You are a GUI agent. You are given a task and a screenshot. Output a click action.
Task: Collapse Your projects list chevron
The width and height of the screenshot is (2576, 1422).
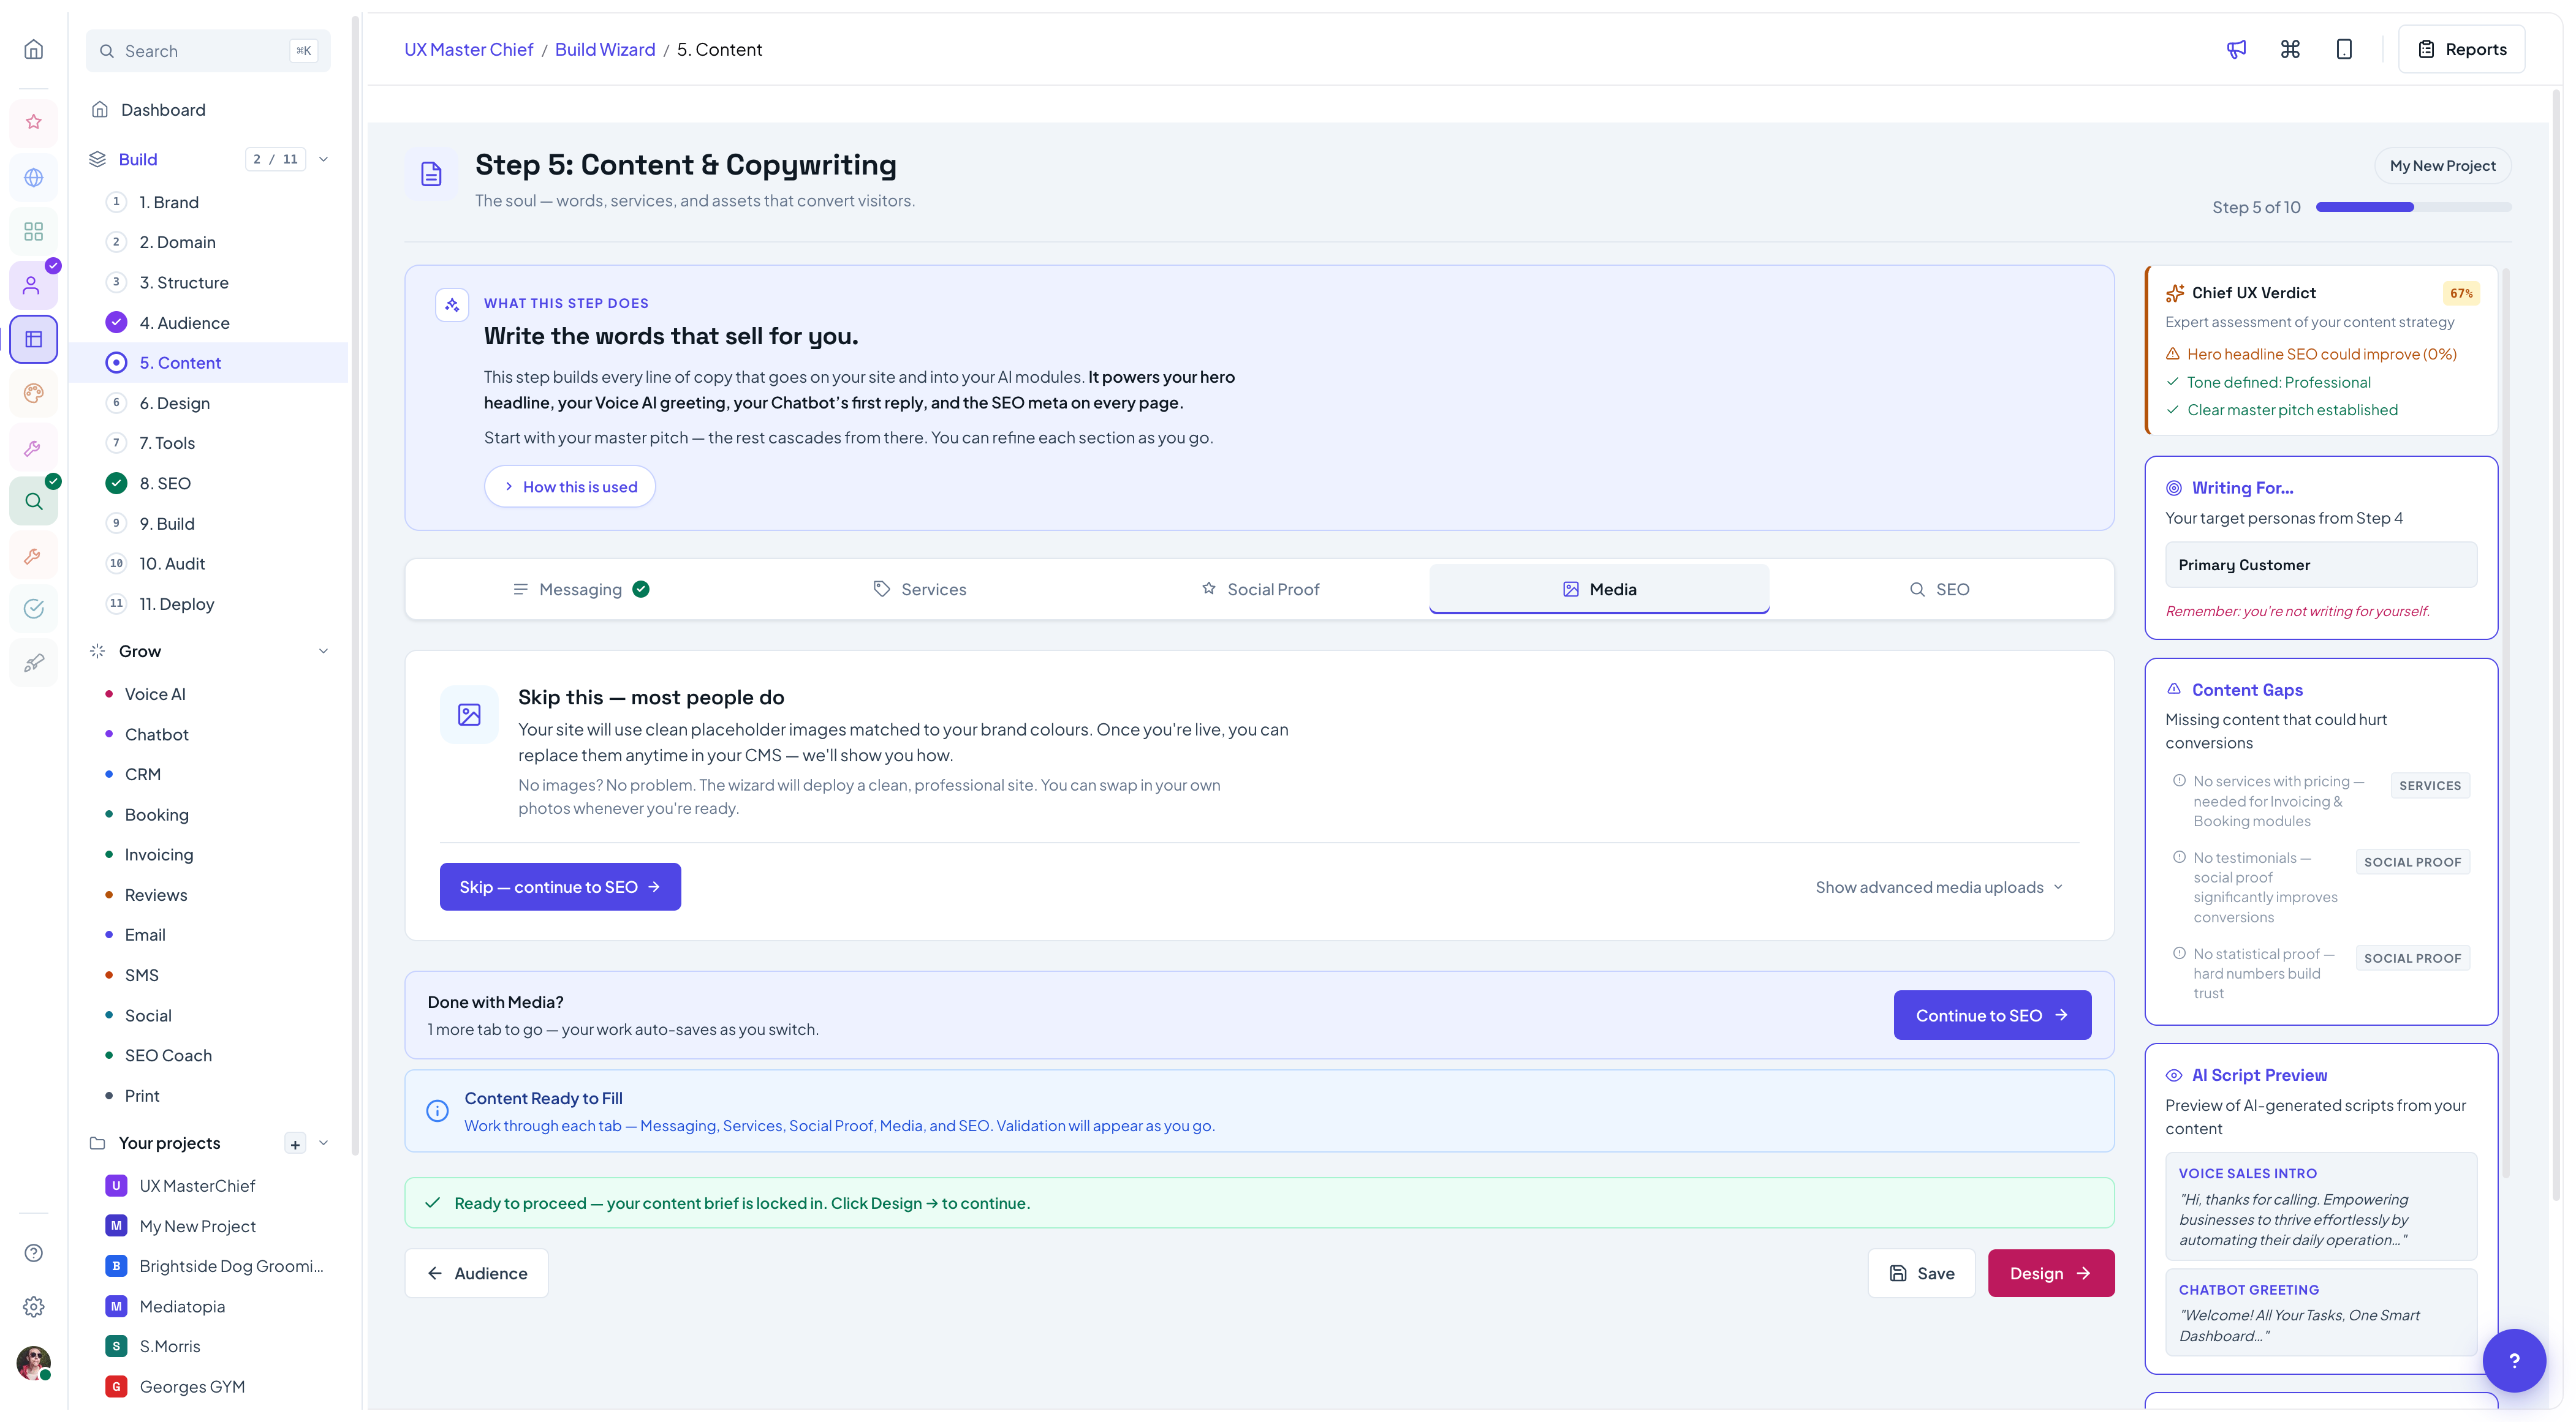click(x=323, y=1143)
